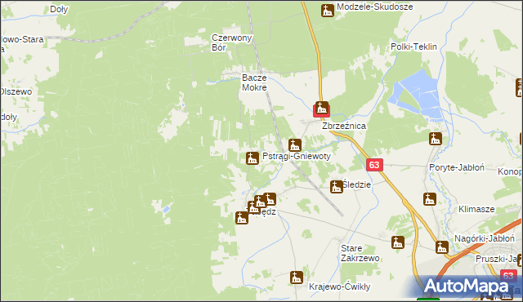Click the church icon left of Nagórki-Jabłoń
Image resolution: width=523 pixels, height=302 pixels.
tap(442, 247)
